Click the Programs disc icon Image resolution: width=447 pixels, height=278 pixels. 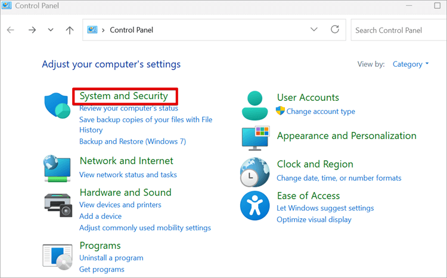tap(57, 257)
